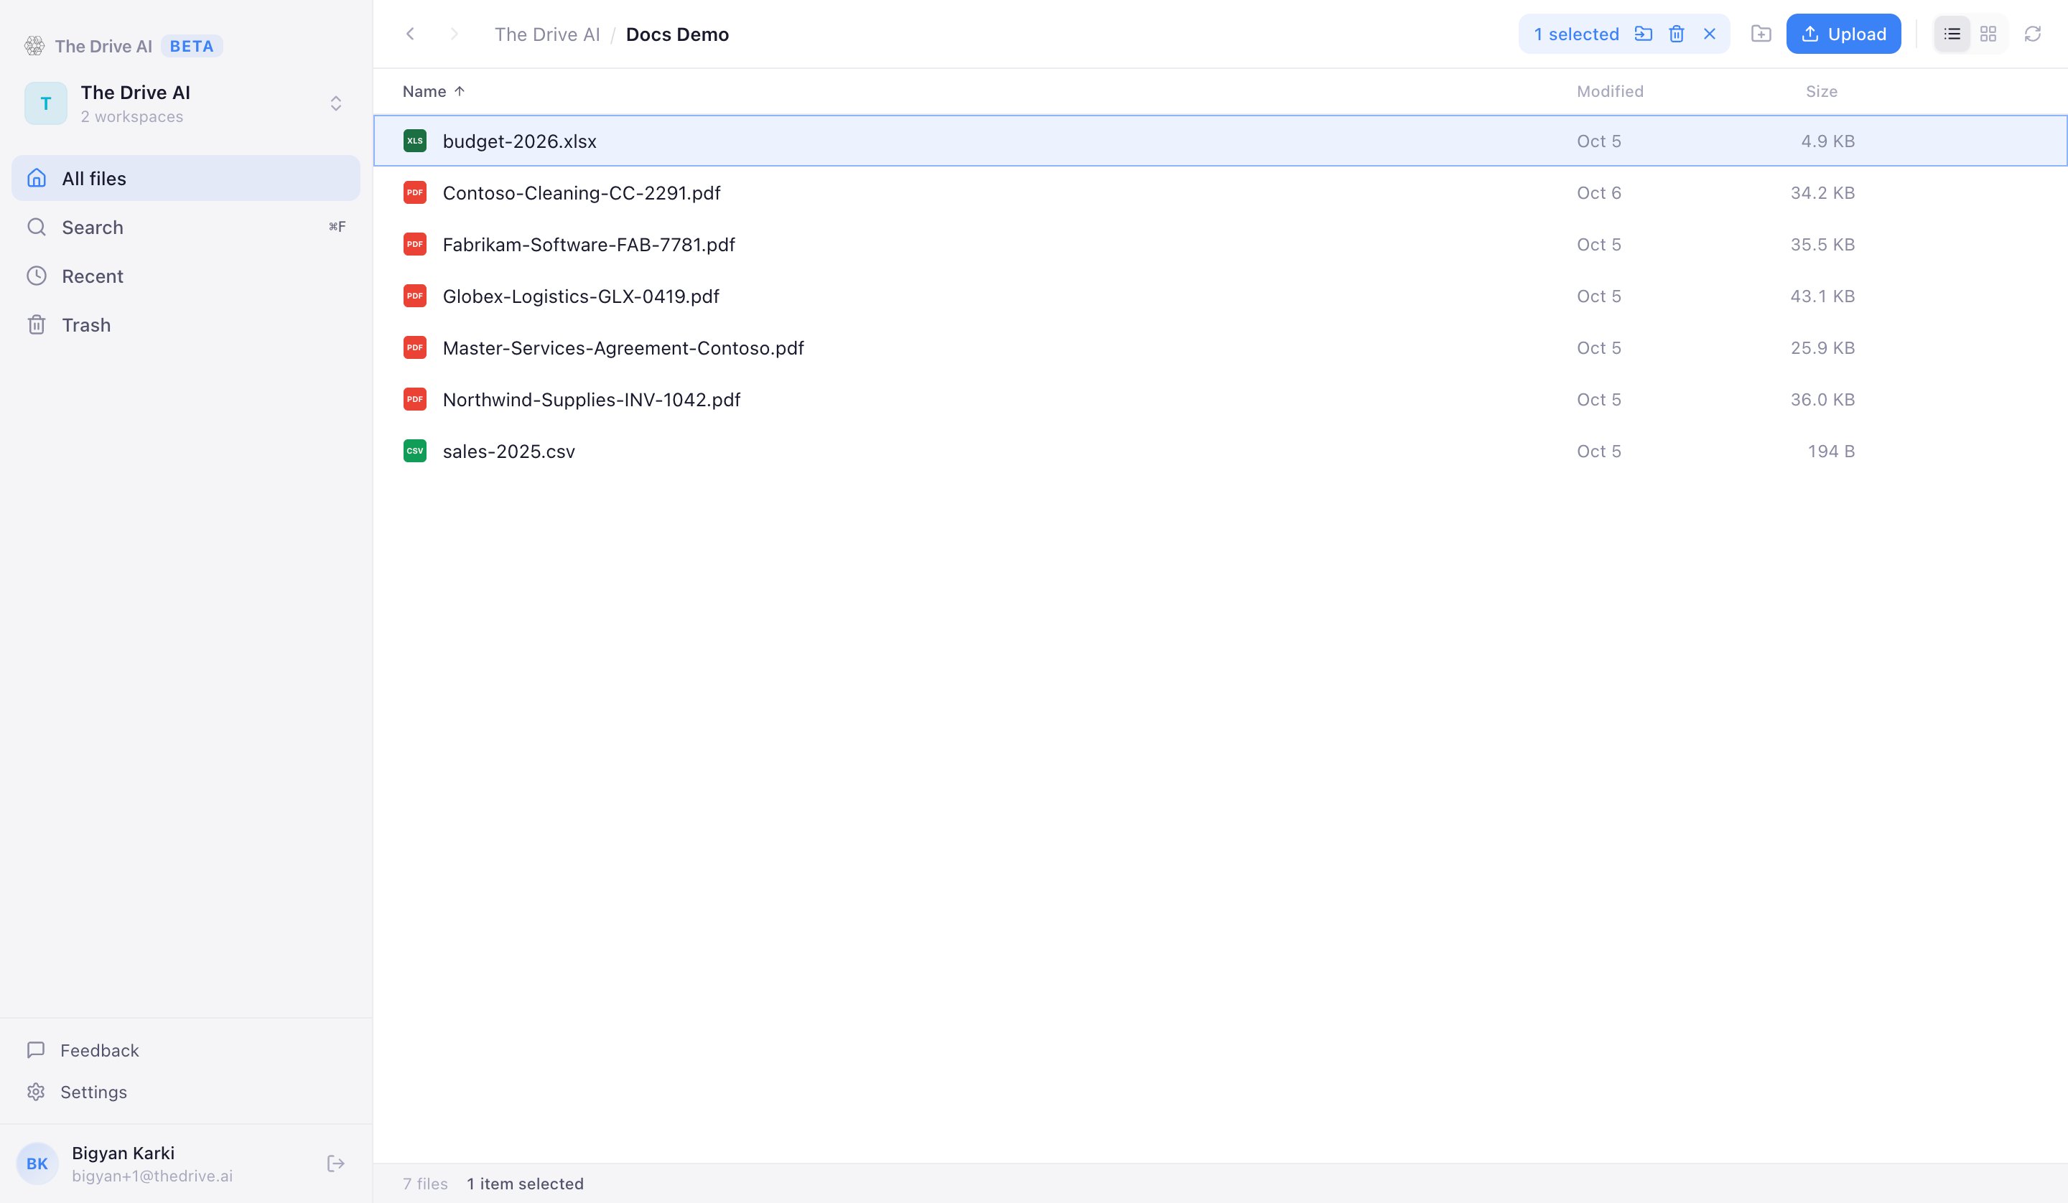
Task: Sort by Name column header
Action: click(x=433, y=91)
